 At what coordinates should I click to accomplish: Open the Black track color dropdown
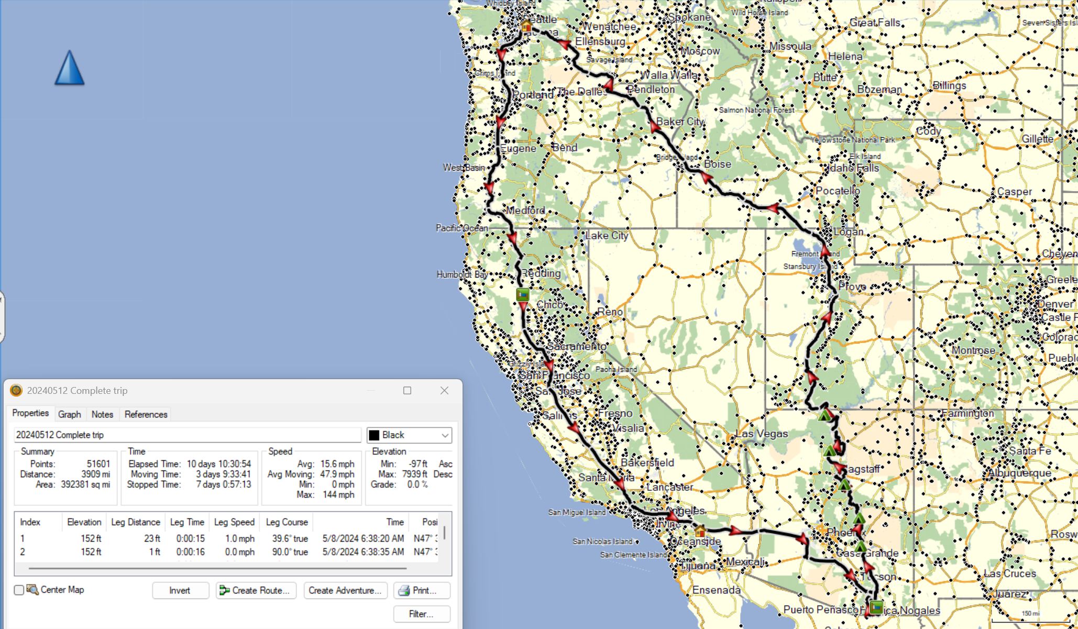tap(445, 435)
